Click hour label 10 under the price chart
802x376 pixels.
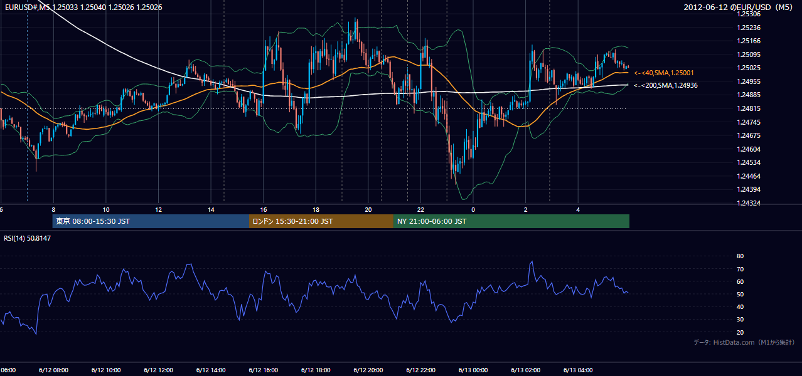(106, 209)
